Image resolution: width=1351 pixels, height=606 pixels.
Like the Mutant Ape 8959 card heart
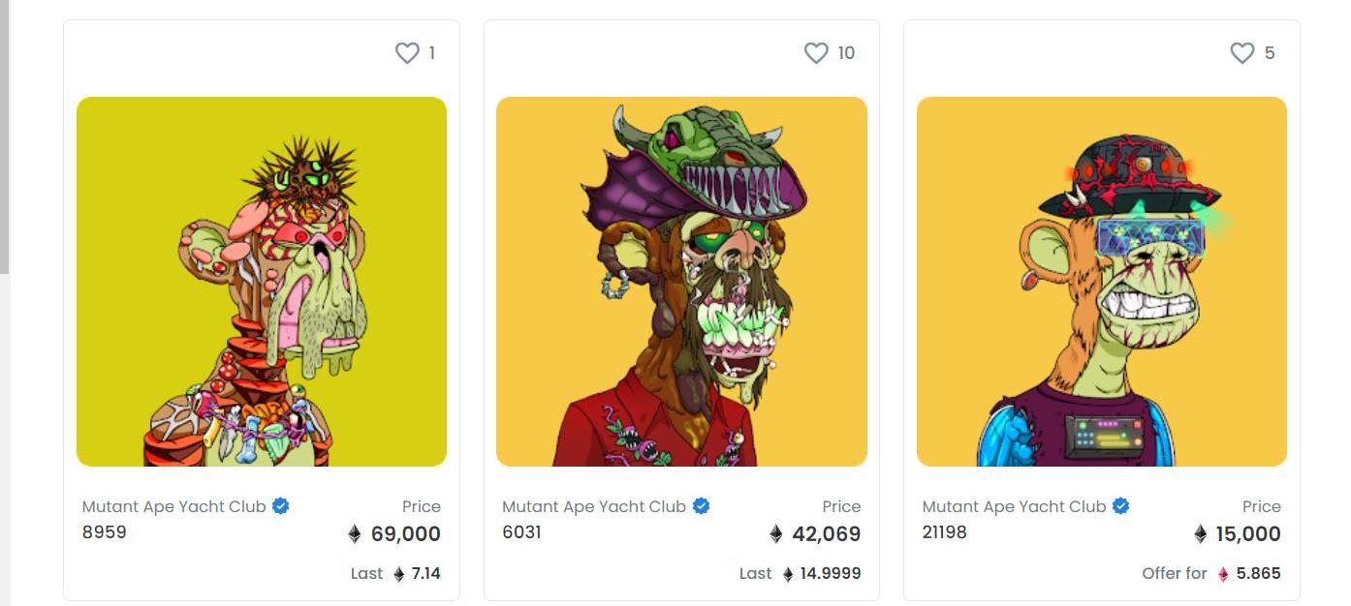[x=407, y=53]
